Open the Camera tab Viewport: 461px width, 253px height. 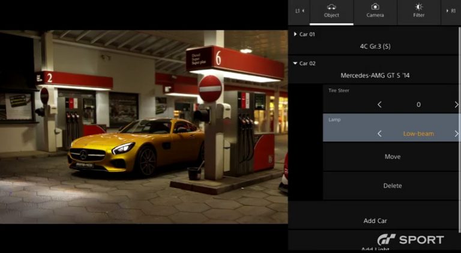click(x=375, y=11)
